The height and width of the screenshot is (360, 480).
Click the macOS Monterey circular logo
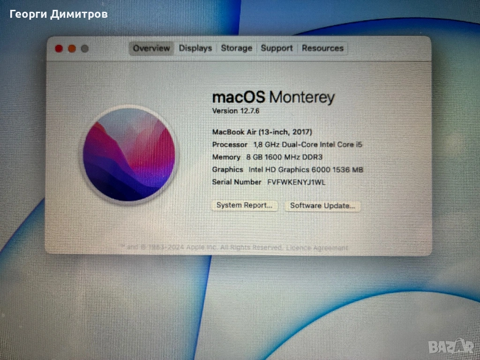[x=129, y=155]
